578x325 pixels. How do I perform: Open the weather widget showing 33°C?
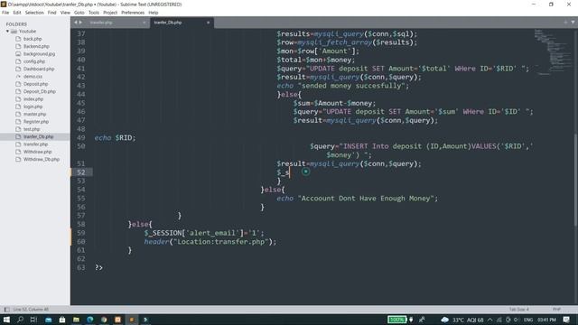pos(462,320)
